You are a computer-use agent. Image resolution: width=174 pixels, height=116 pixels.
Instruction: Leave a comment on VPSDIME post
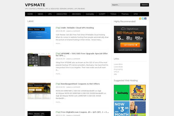click(x=73, y=59)
